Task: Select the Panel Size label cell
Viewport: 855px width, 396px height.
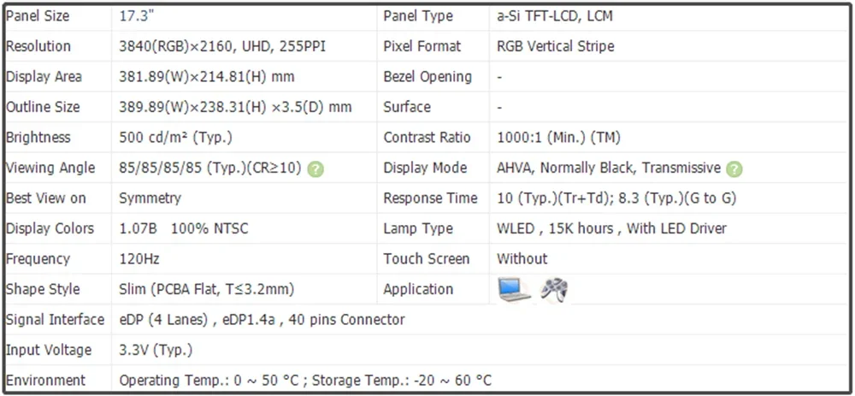Action: (38, 16)
